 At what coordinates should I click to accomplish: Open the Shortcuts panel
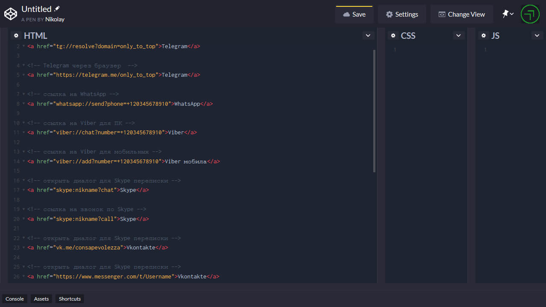70,299
